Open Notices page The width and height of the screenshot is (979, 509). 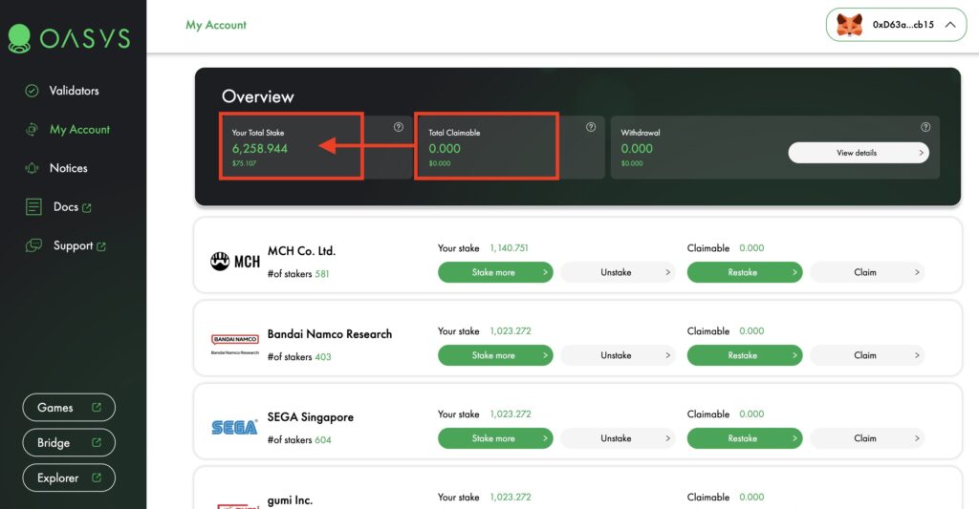tap(68, 168)
